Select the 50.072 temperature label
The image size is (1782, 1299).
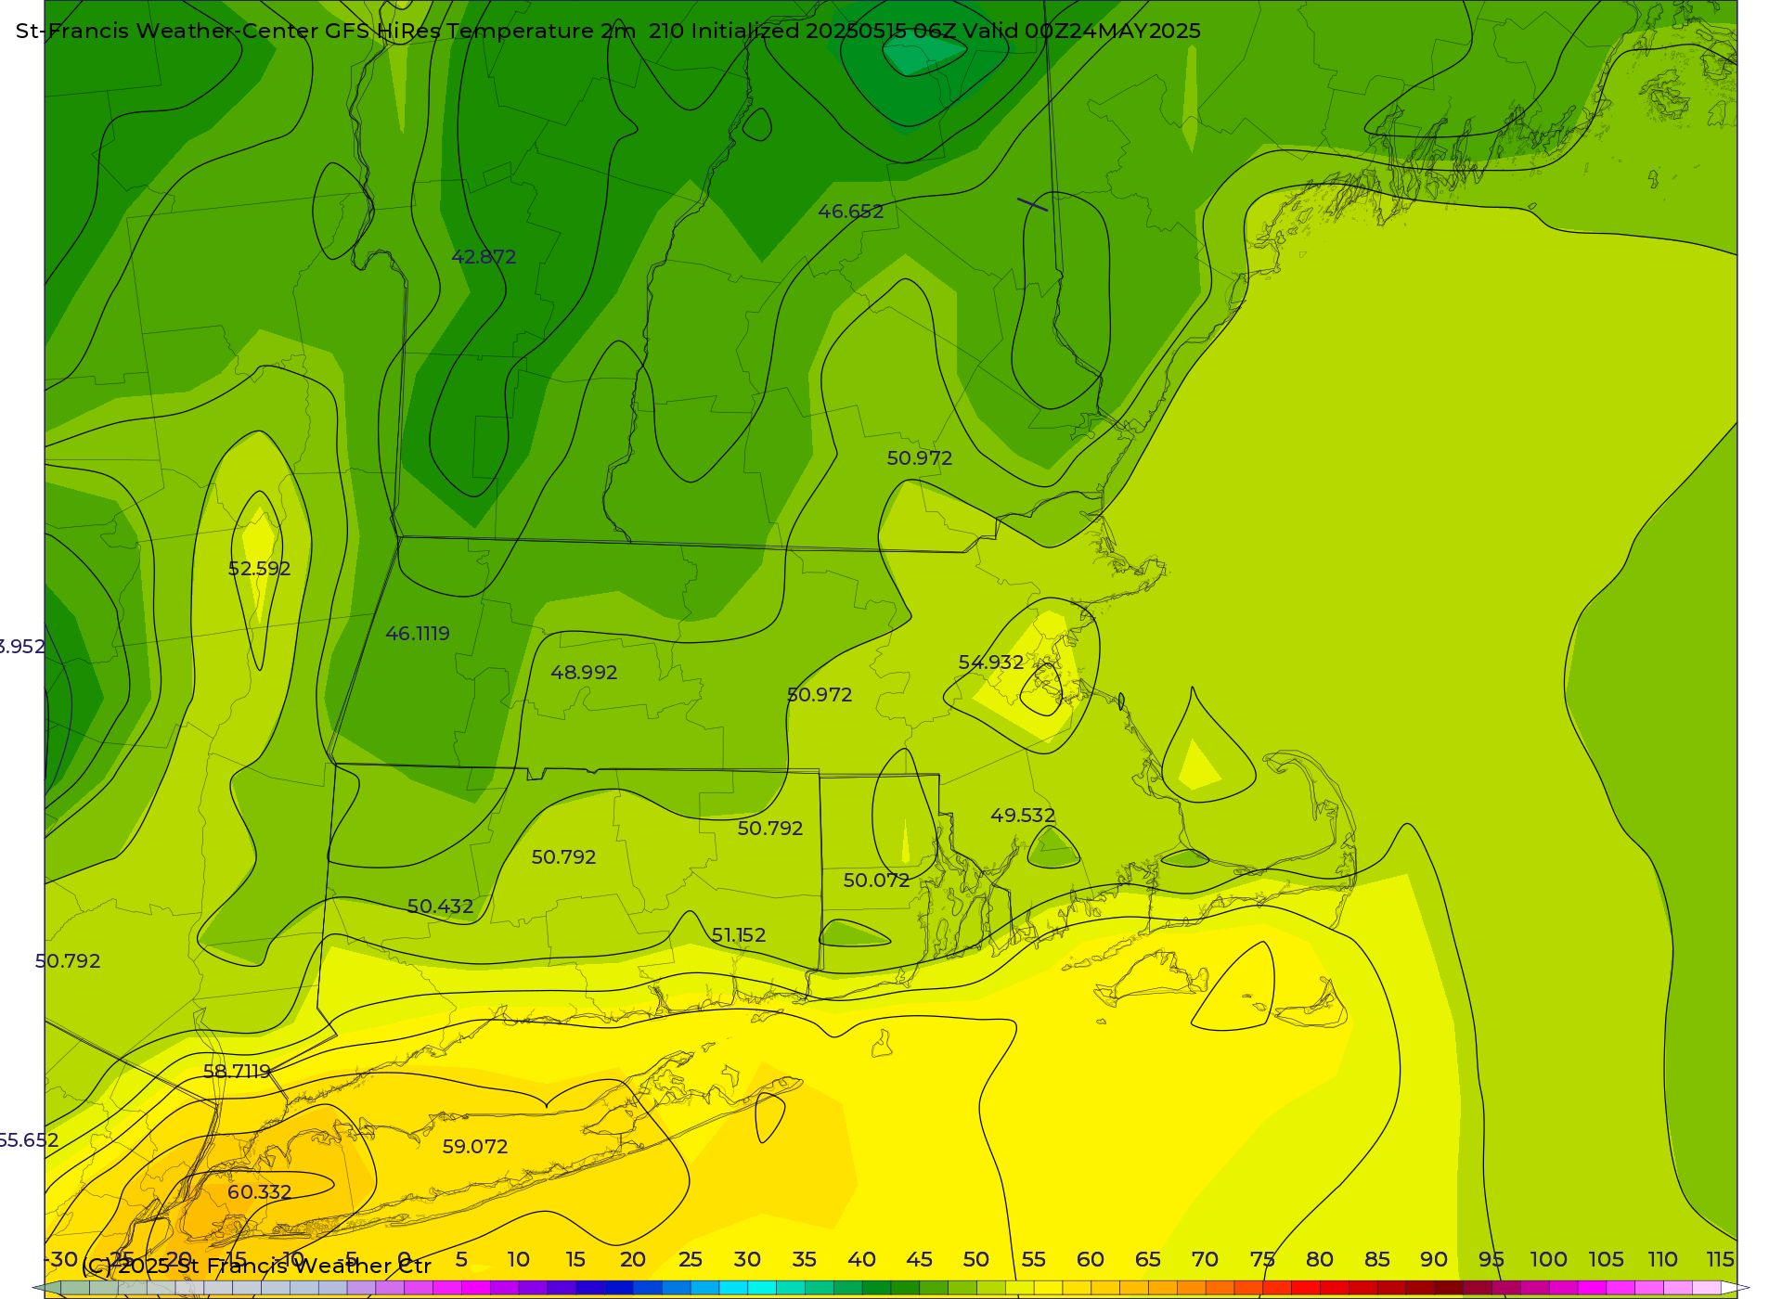tap(876, 881)
